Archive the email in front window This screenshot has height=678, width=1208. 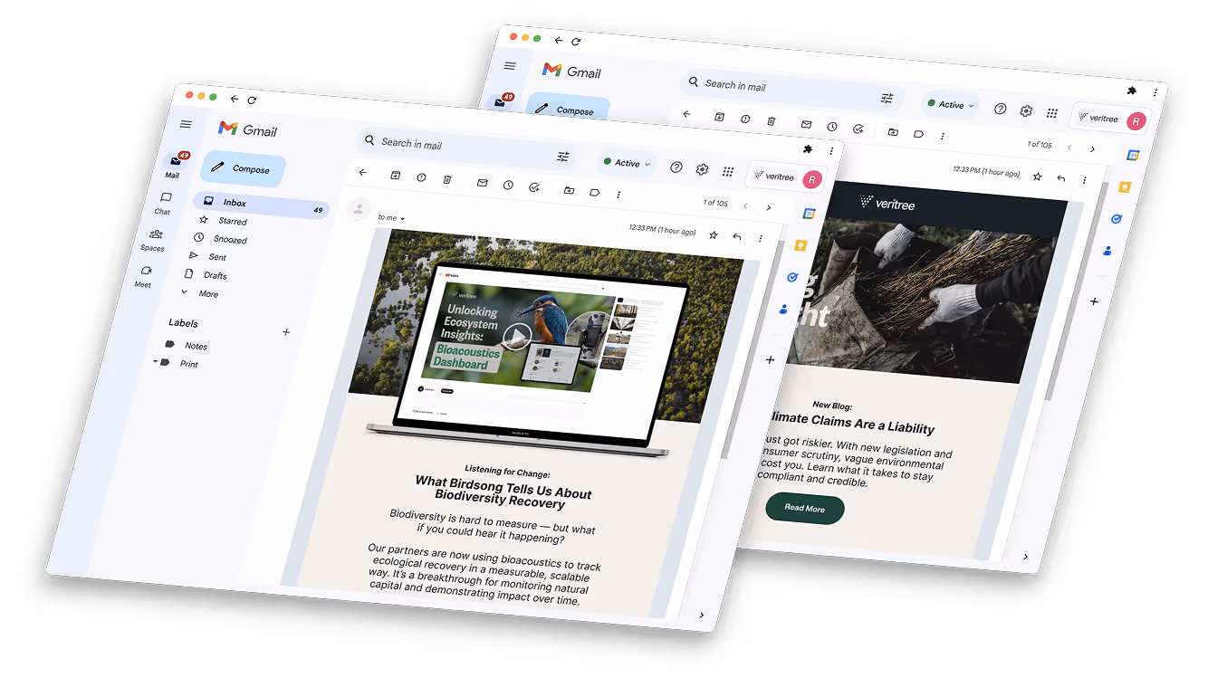click(395, 175)
